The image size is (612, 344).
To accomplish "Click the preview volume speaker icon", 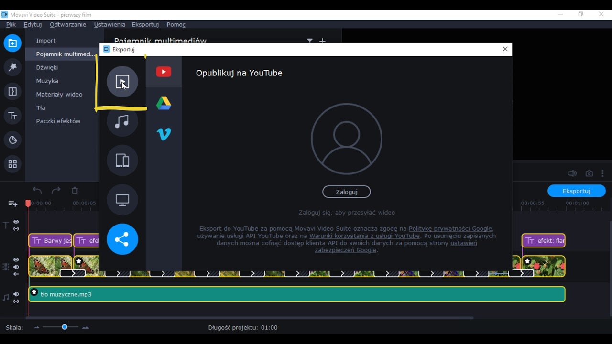I will tap(572, 173).
